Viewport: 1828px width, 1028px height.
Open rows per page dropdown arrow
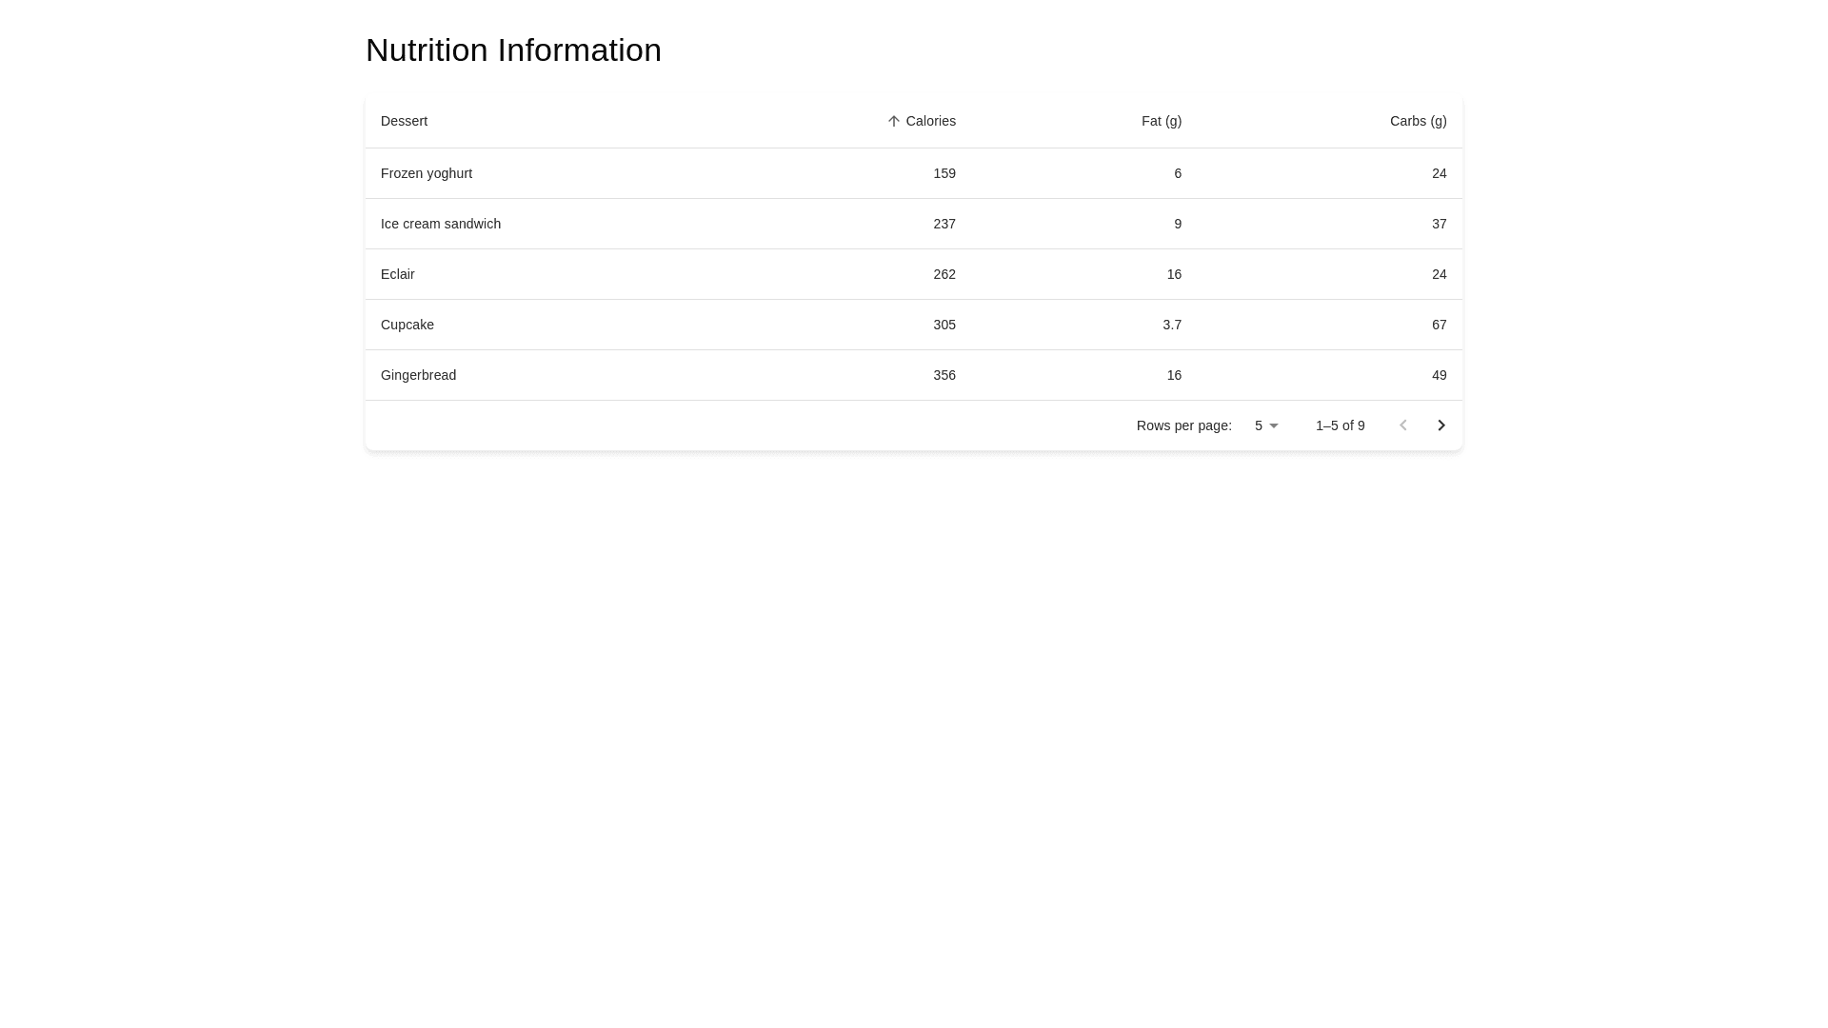coord(1273,425)
